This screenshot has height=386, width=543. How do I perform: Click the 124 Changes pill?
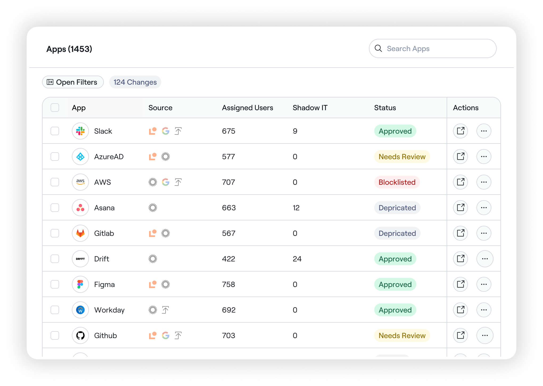[x=135, y=82]
